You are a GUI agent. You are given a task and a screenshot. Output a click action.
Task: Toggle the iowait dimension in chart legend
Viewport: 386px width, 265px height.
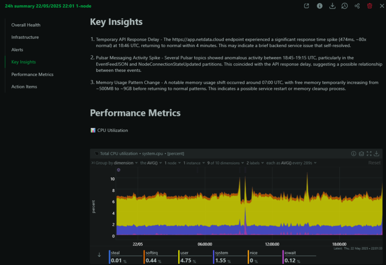290,253
